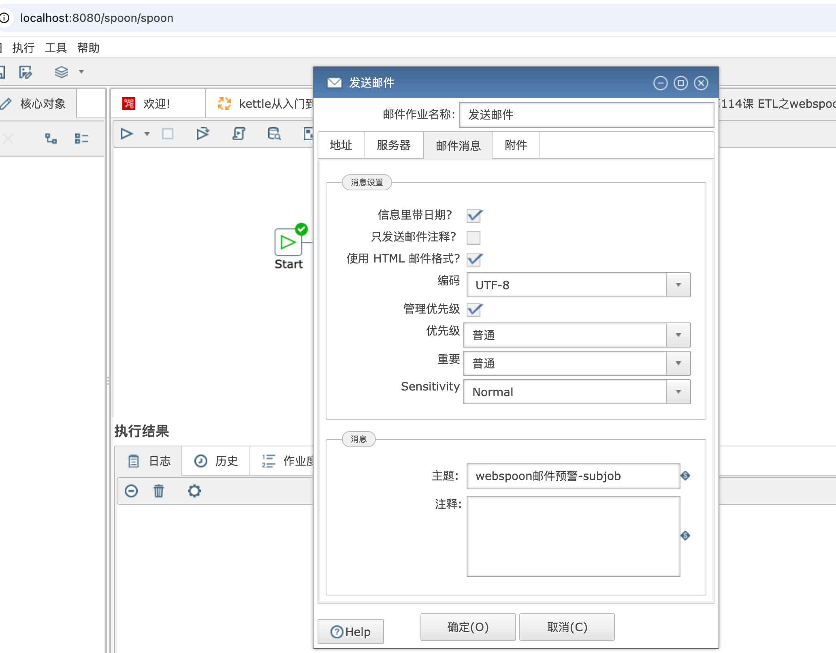
Task: Run the job using the play icon
Action: pos(126,134)
